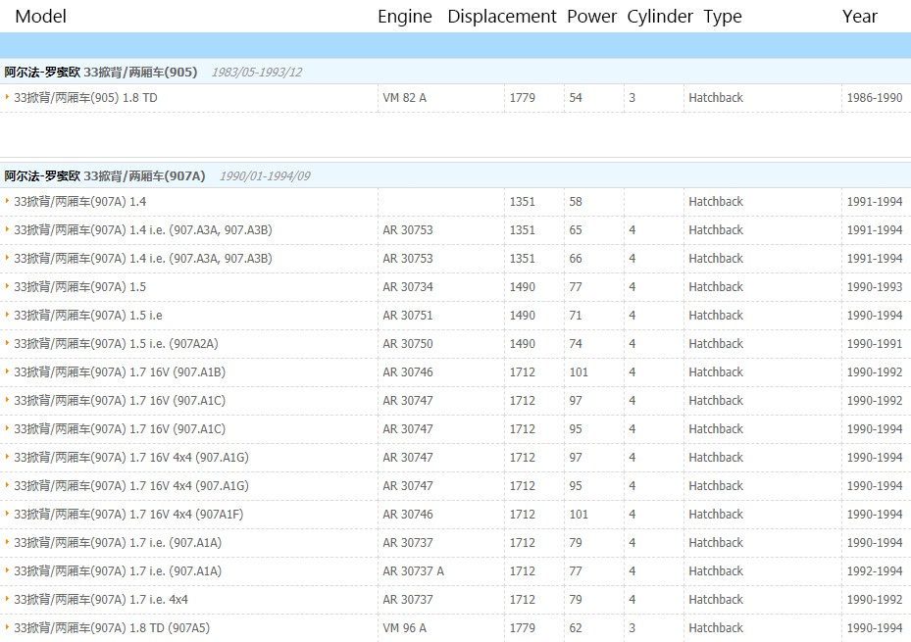Open the 1.7 16V (907.A1B) model link
The height and width of the screenshot is (642, 911).
click(119, 372)
